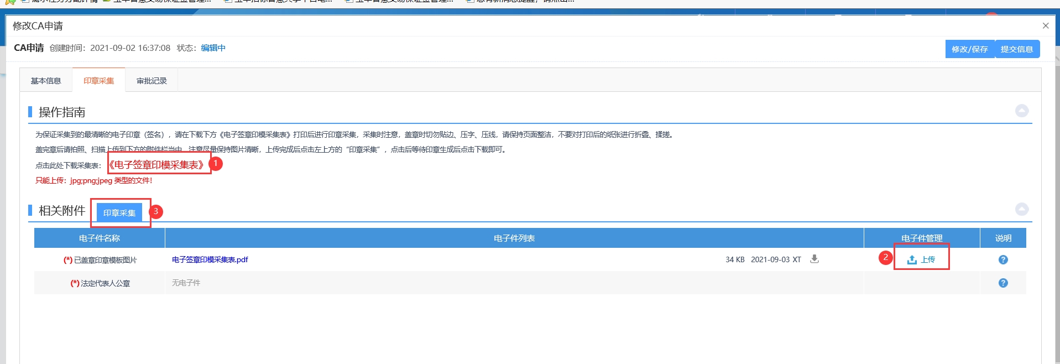Screen dimensions: 1060x364
Task: Open help icon for 已盖章印章模板图片 row
Action: pyautogui.click(x=1002, y=260)
